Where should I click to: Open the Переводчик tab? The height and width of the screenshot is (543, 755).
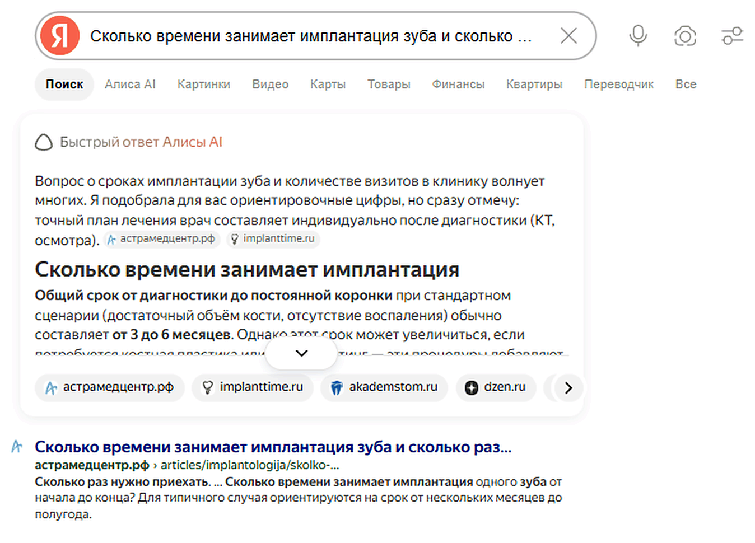point(619,85)
